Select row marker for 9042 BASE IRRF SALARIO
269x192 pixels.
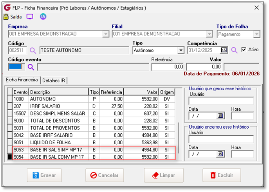point(10,135)
